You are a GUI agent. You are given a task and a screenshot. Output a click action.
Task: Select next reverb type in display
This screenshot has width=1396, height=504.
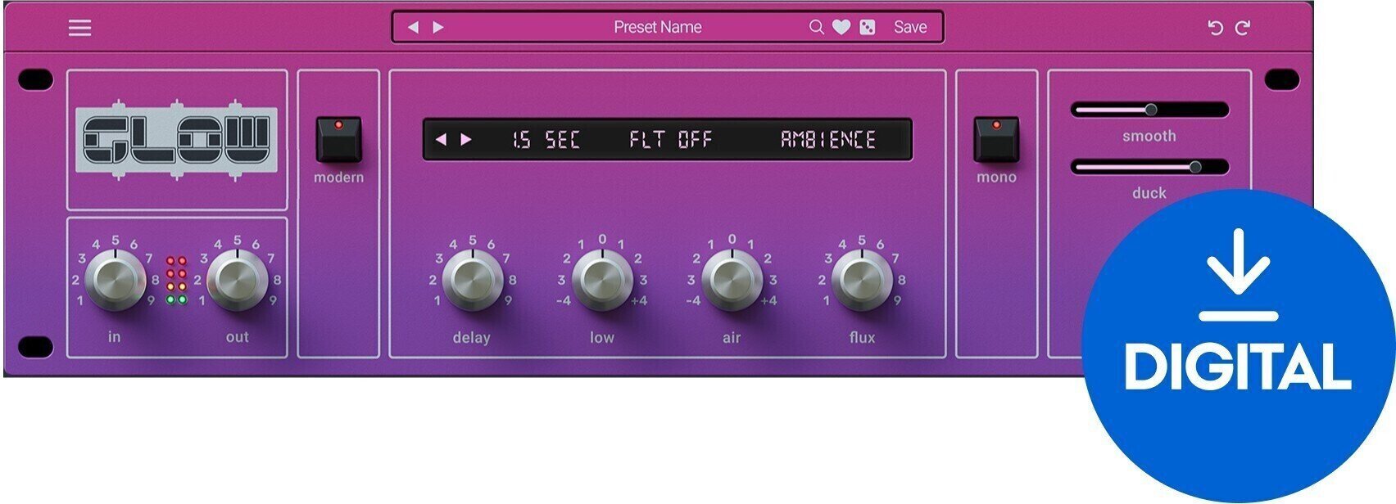click(x=466, y=140)
